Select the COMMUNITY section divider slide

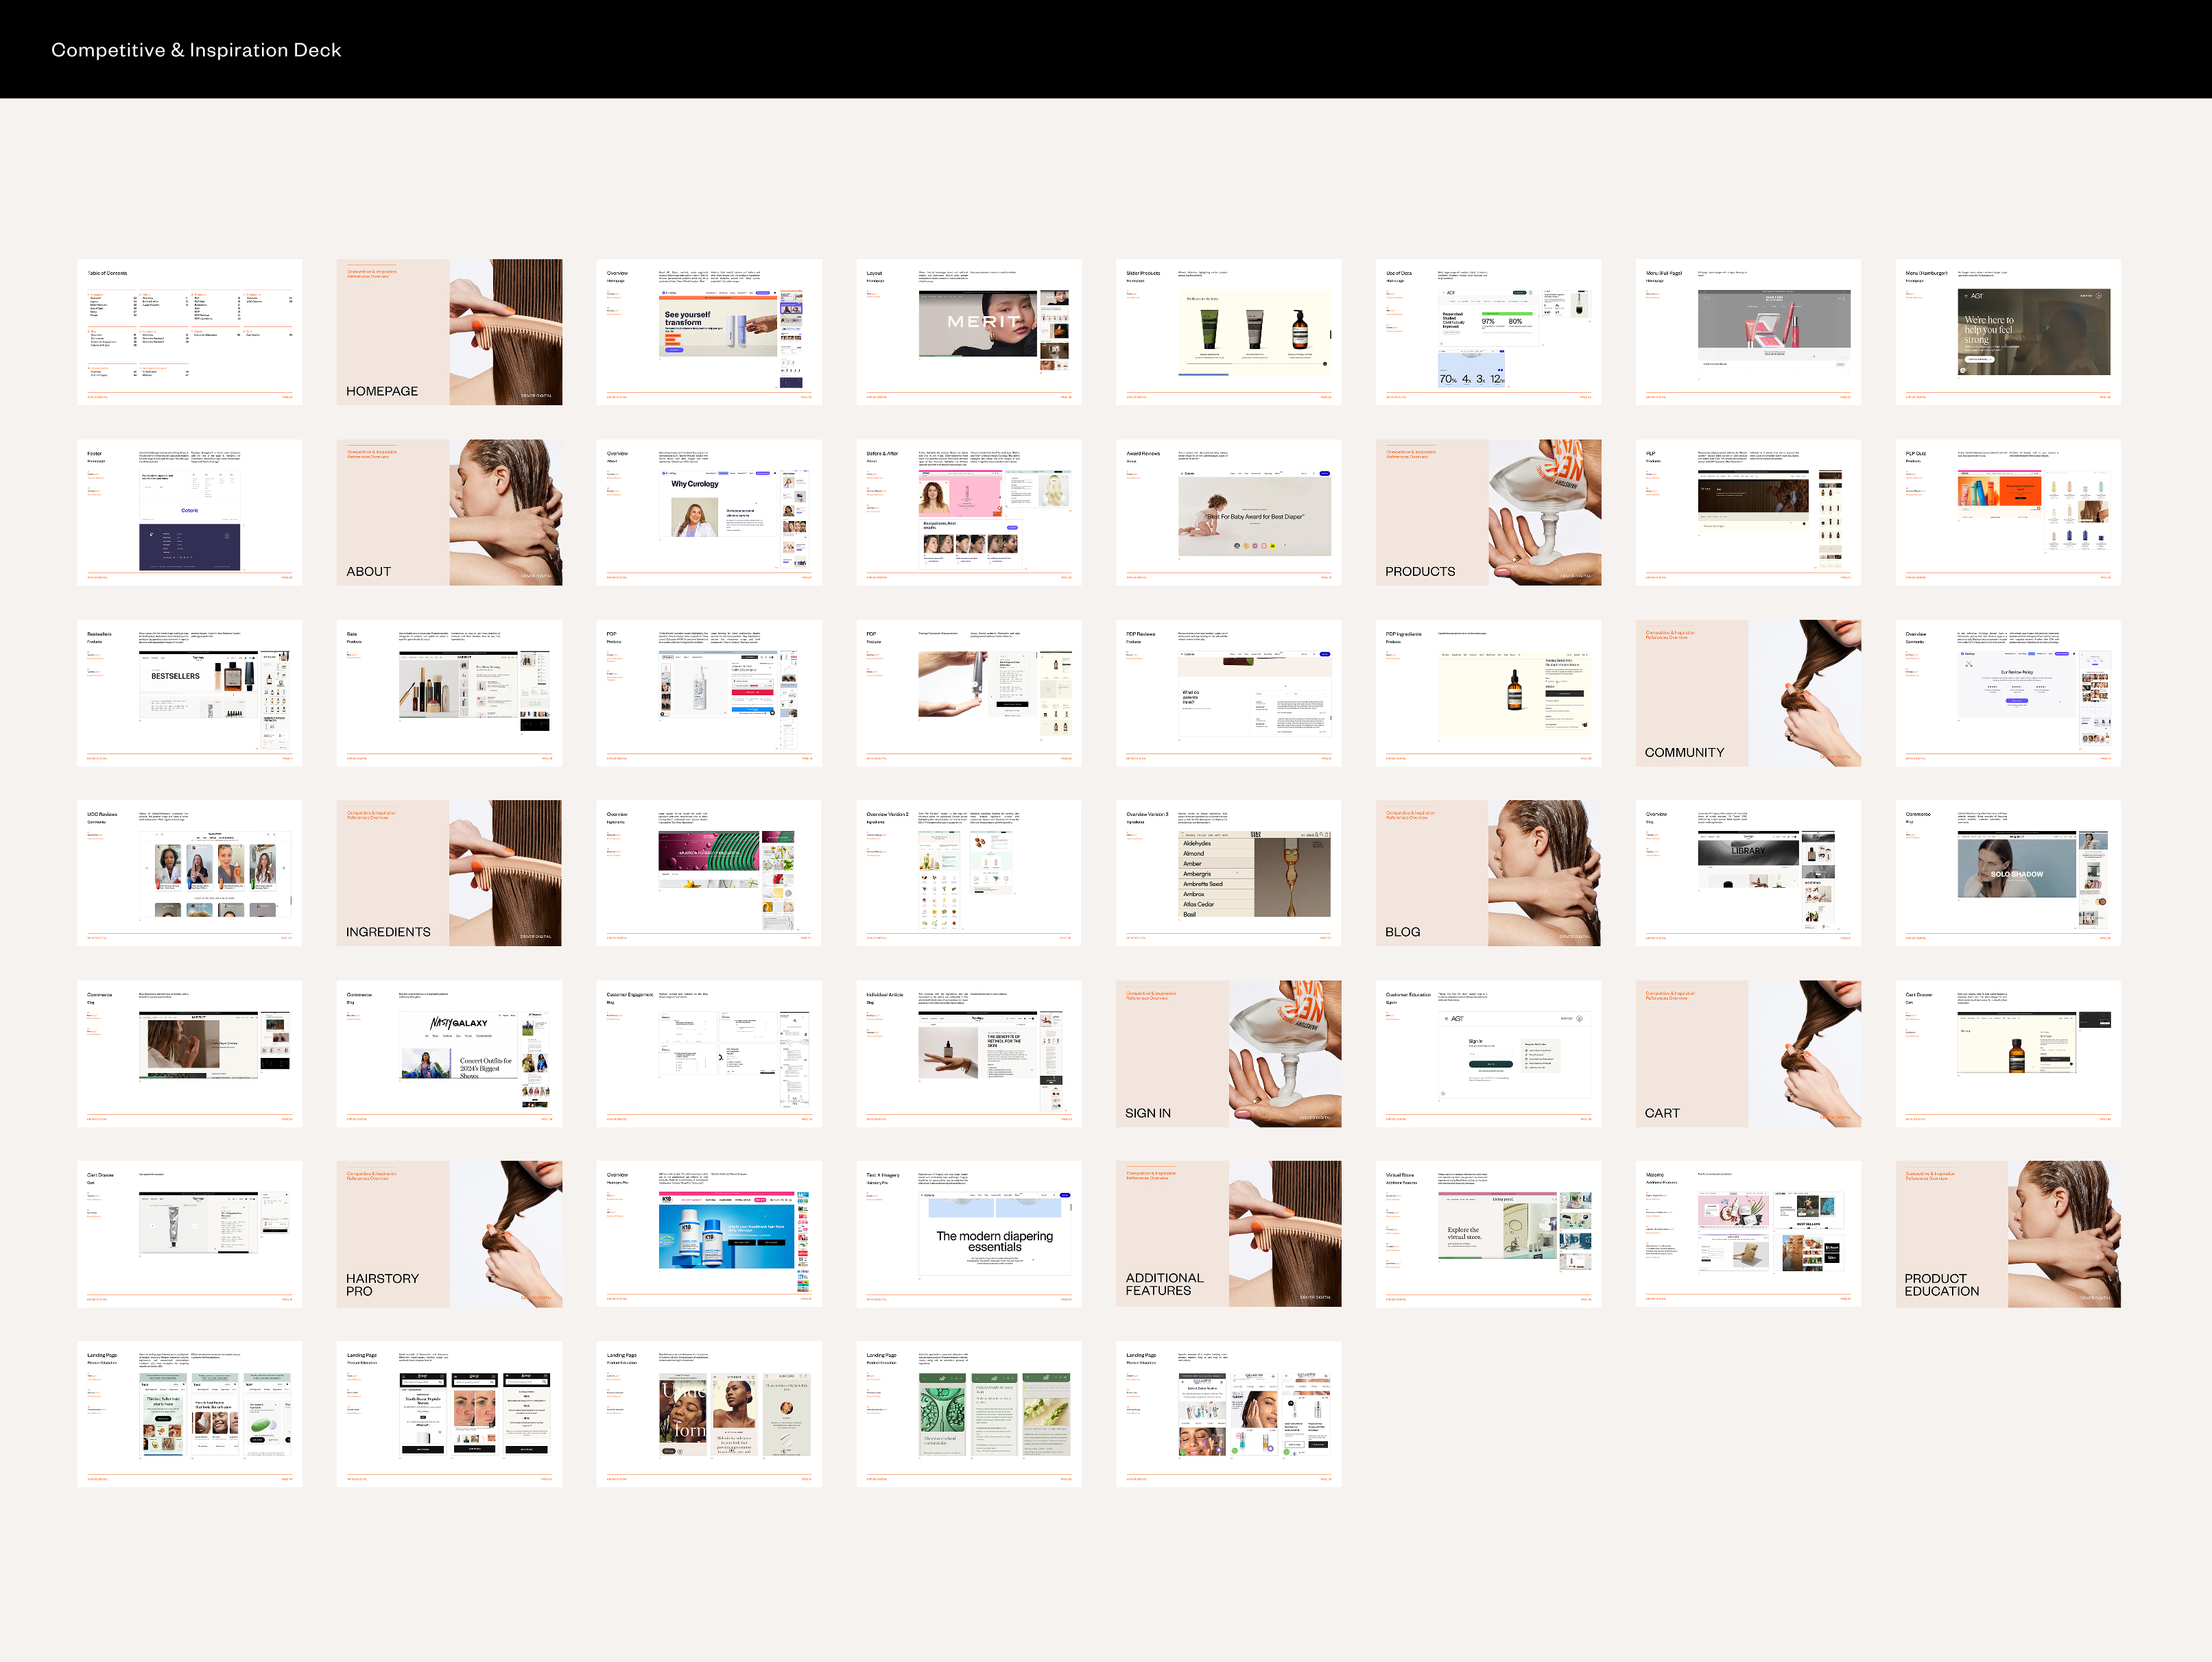coord(1747,692)
